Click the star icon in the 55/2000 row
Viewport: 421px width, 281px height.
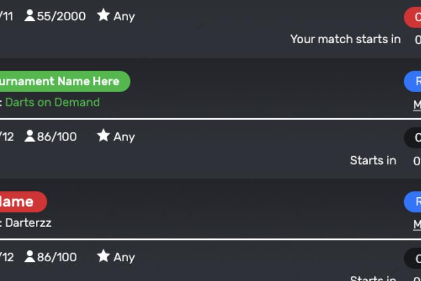[103, 15]
